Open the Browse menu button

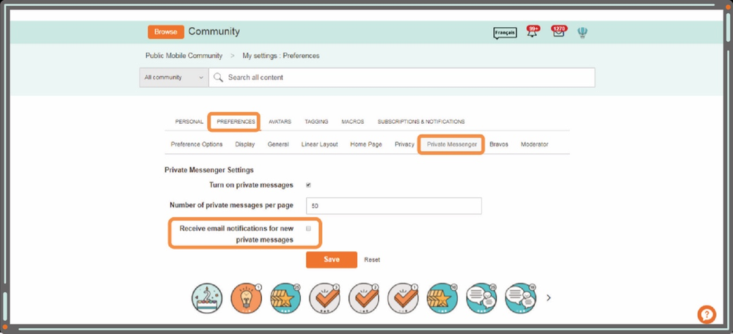165,32
